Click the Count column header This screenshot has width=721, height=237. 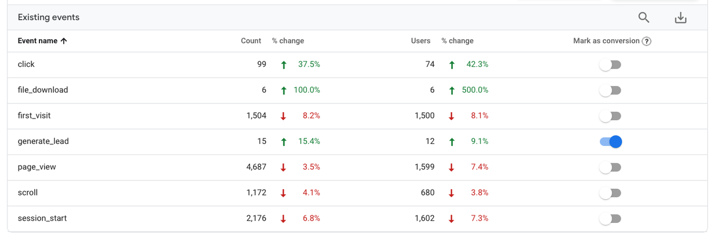point(251,41)
